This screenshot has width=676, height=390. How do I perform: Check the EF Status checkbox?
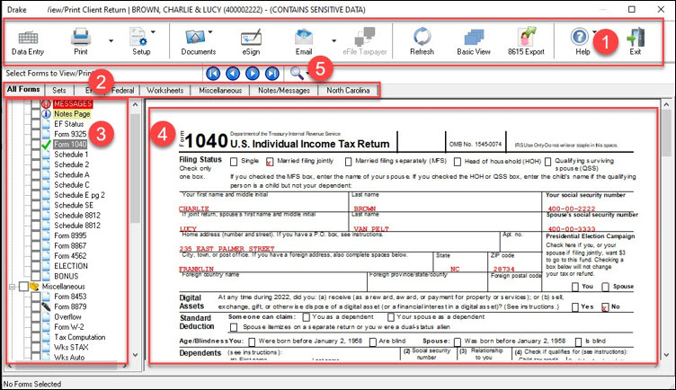pyautogui.click(x=36, y=124)
